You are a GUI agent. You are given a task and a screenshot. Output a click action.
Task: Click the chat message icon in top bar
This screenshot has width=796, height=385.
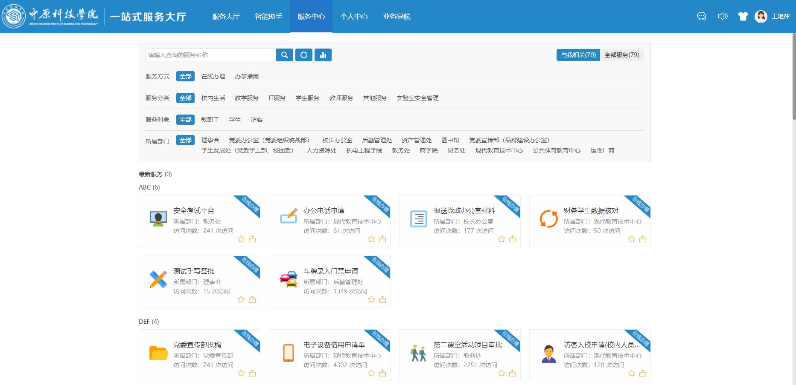point(701,16)
